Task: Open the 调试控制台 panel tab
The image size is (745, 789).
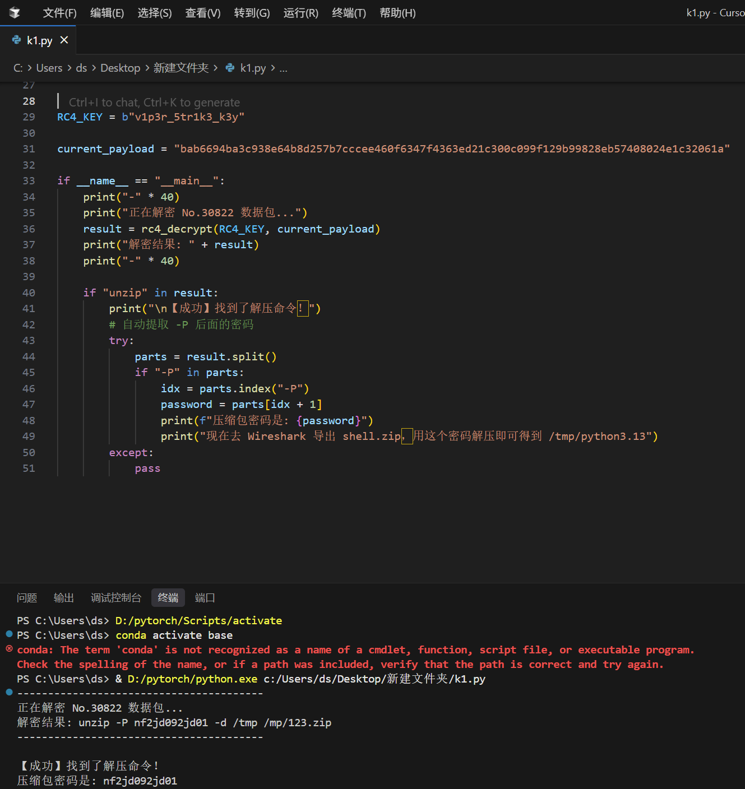Action: [x=116, y=598]
